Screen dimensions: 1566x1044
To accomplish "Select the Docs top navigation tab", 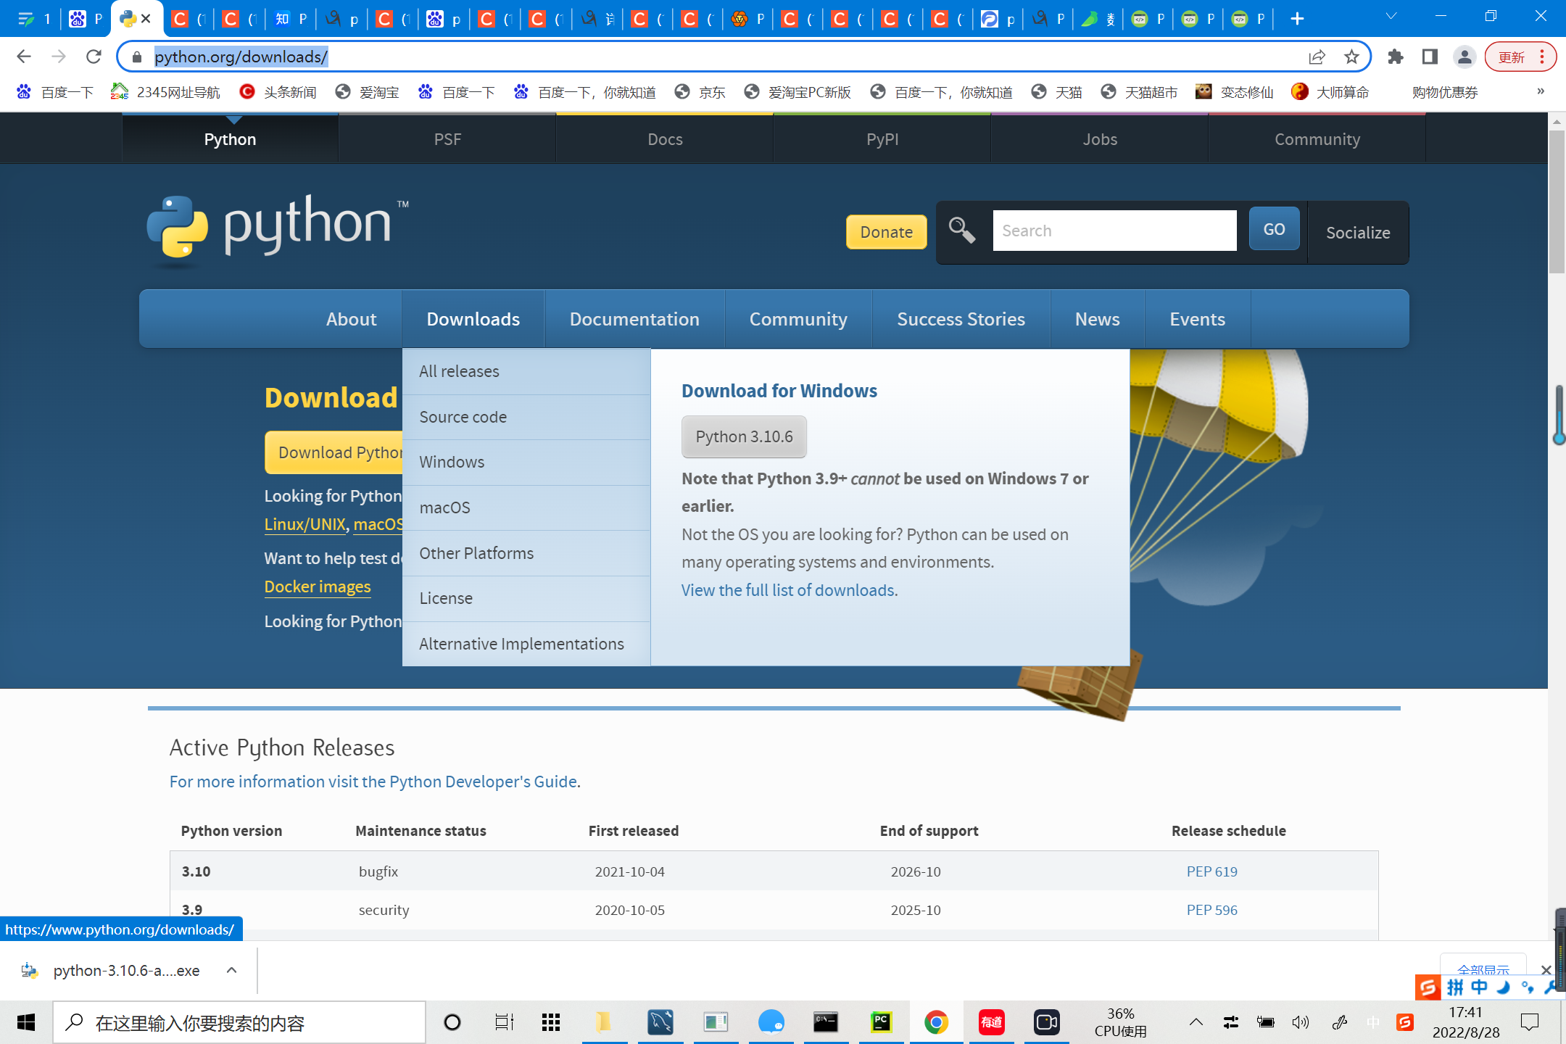I will click(665, 139).
